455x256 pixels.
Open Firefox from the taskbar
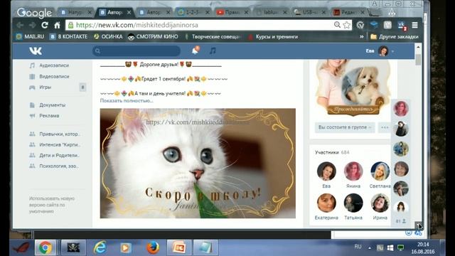153,247
